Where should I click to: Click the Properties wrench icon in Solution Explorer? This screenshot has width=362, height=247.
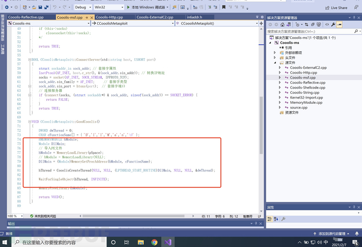pyautogui.click(x=334, y=24)
